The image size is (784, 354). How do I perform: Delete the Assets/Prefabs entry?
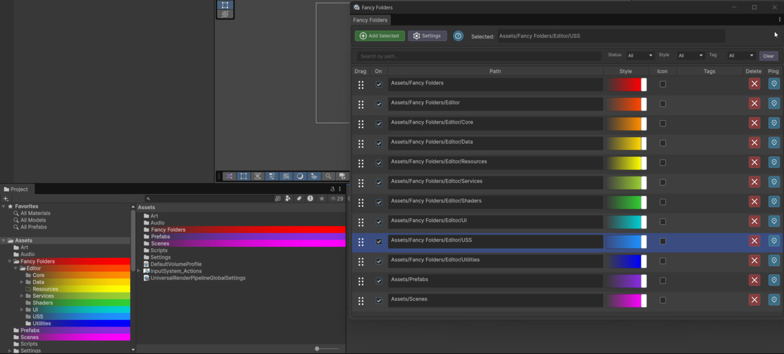754,280
